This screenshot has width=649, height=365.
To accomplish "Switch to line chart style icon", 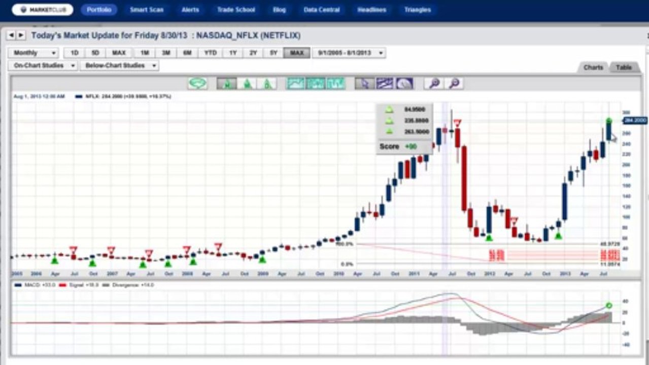I will coord(296,84).
